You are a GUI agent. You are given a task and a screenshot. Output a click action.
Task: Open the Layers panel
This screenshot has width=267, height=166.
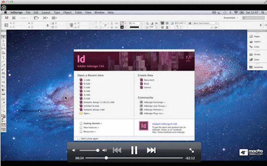point(255,42)
